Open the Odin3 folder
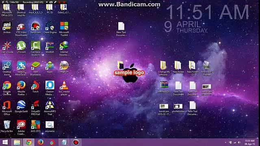260x146 pixels. coord(64,9)
